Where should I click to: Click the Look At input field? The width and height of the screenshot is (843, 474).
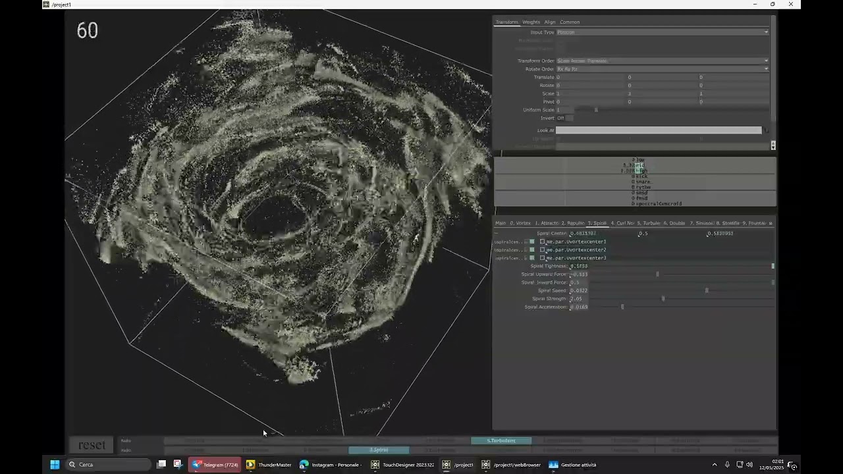coord(659,130)
